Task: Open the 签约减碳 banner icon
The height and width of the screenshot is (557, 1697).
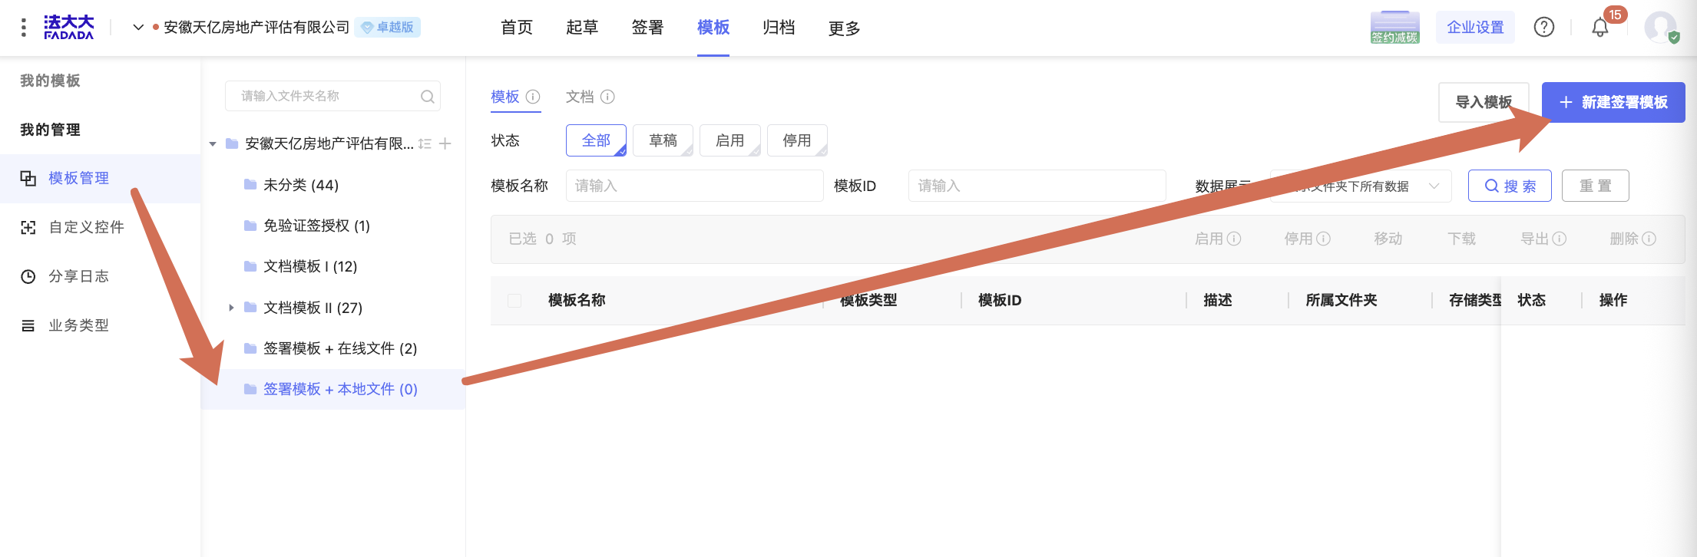Action: point(1394,28)
